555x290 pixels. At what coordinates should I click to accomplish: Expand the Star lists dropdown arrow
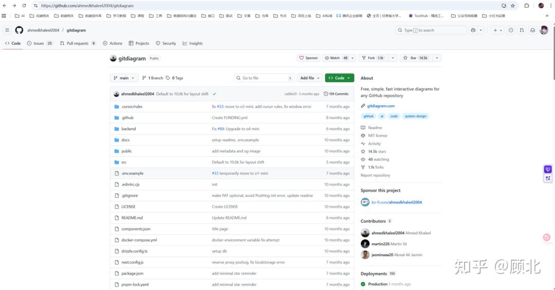437,58
